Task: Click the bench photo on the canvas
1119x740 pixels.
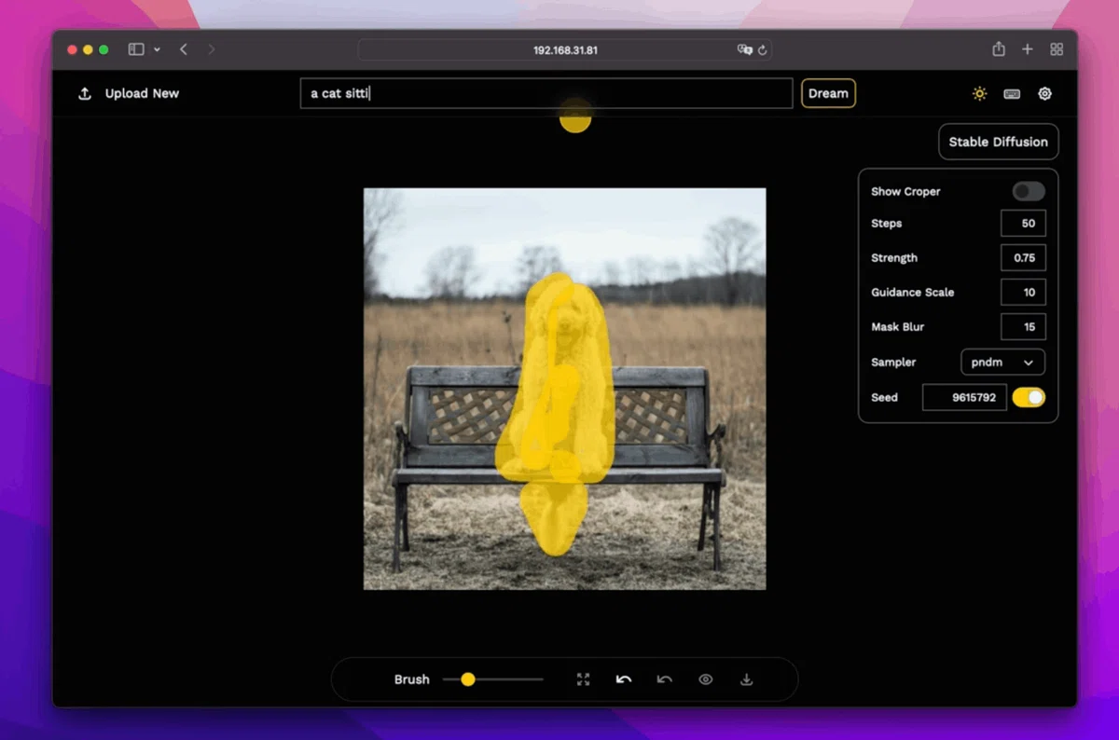Action: point(565,389)
